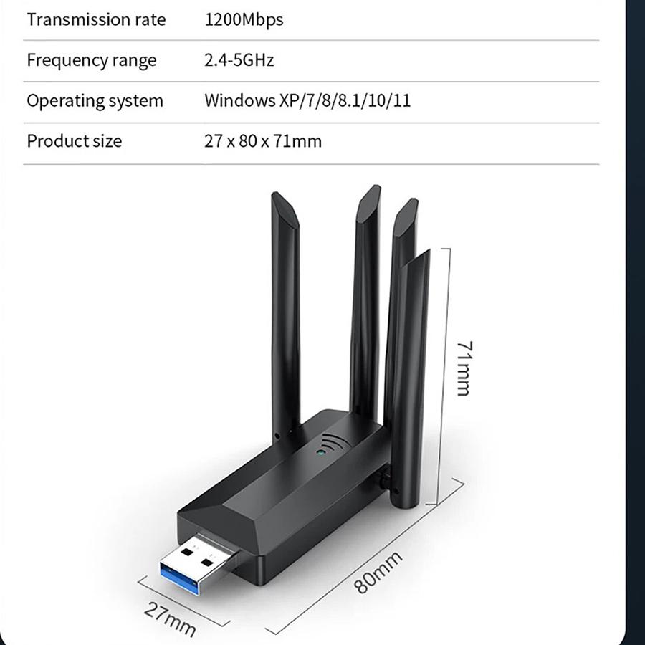Click the blue USB 3.0 connector
This screenshot has height=645, width=645.
coord(200,563)
